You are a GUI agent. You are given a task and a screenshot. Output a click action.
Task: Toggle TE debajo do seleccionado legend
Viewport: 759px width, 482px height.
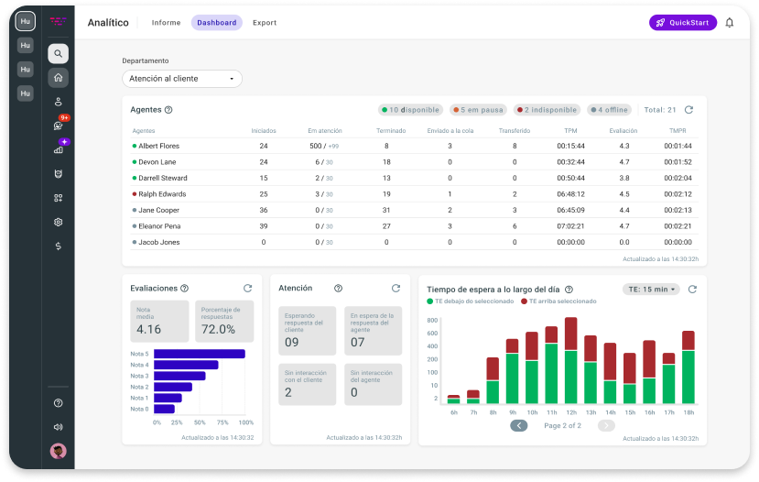(470, 301)
